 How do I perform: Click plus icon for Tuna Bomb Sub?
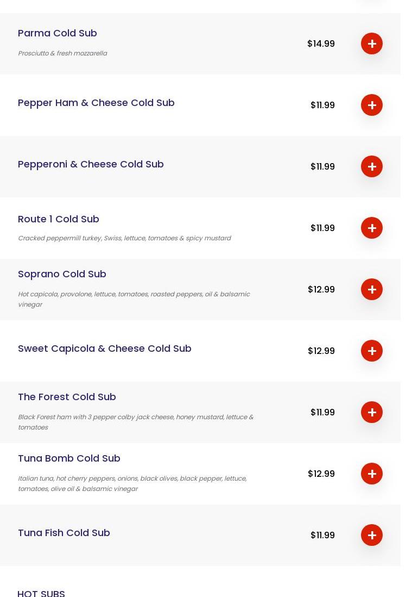click(371, 474)
